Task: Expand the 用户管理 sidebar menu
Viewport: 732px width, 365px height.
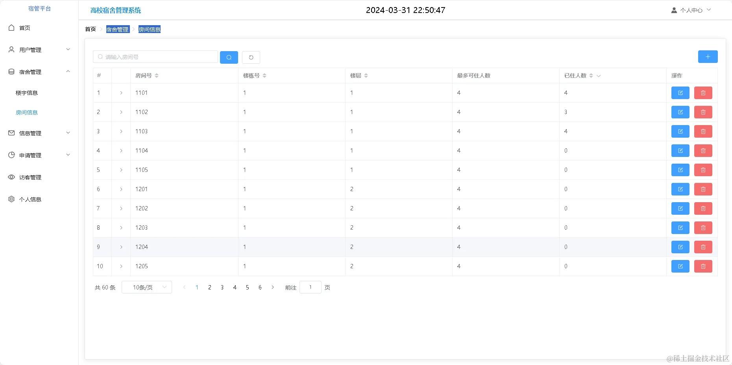Action: point(39,50)
